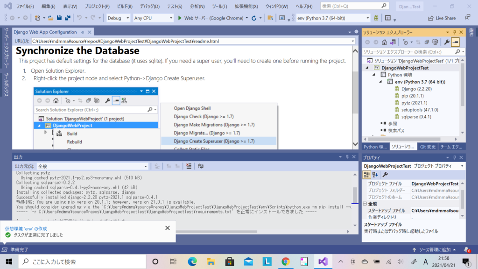Click the output pane horizontal scrollbar
This screenshot has height=269, width=478.
[217, 232]
